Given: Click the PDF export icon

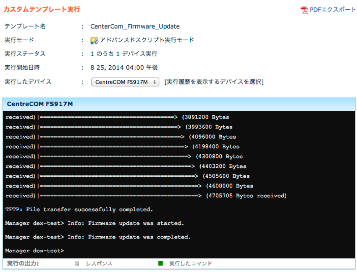Looking at the screenshot, I should click(304, 10).
